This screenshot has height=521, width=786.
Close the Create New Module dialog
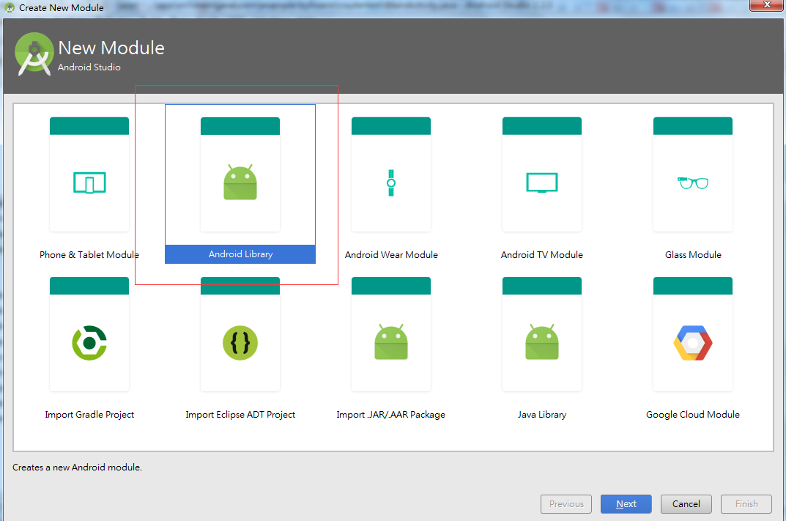tap(767, 5)
